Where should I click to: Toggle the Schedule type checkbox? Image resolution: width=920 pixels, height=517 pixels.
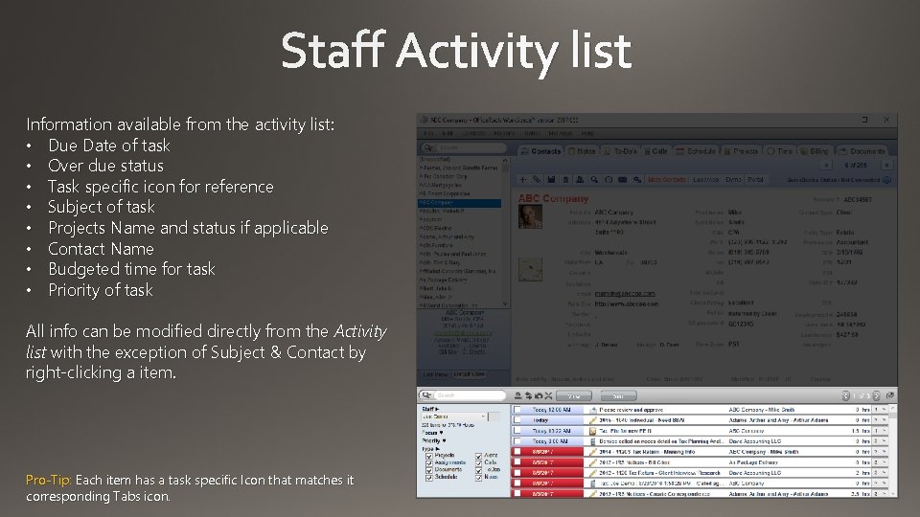429,478
